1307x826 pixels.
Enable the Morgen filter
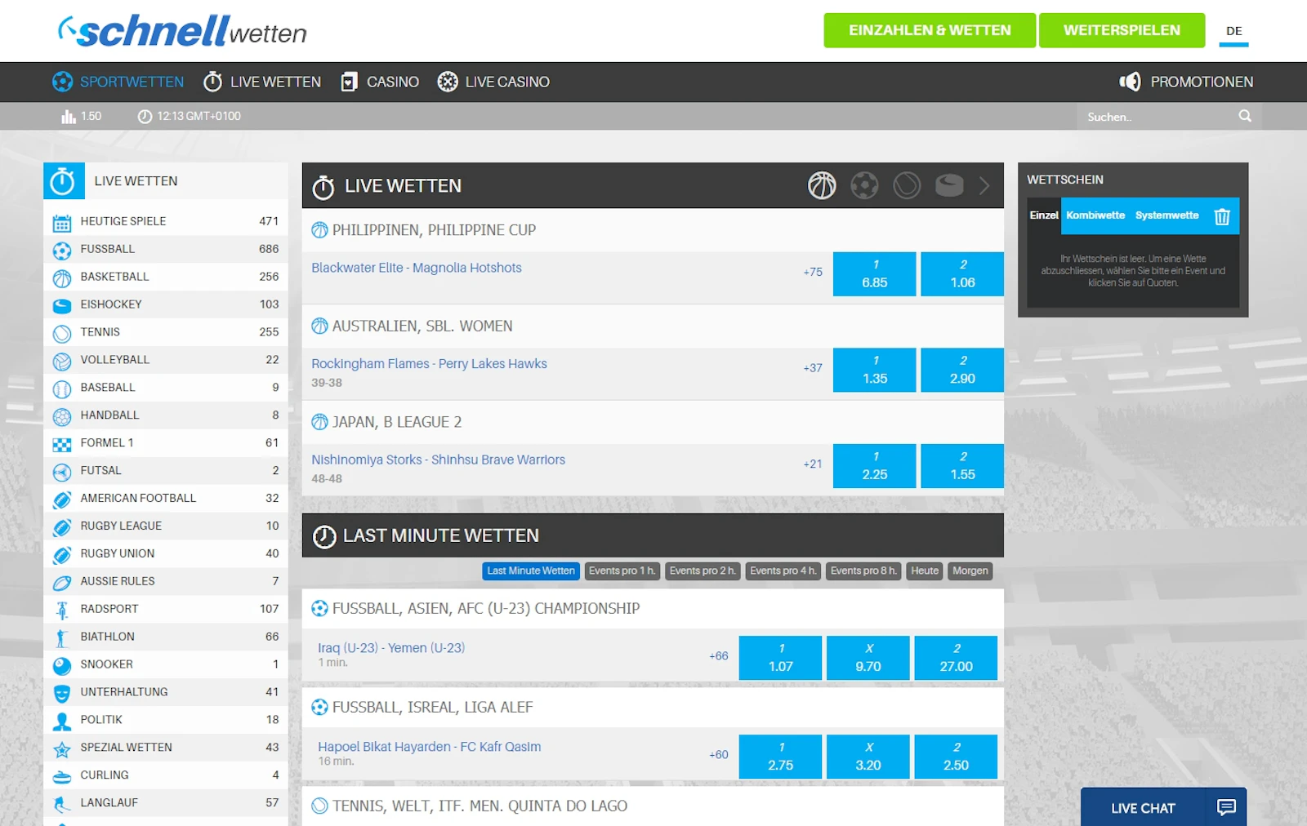970,571
